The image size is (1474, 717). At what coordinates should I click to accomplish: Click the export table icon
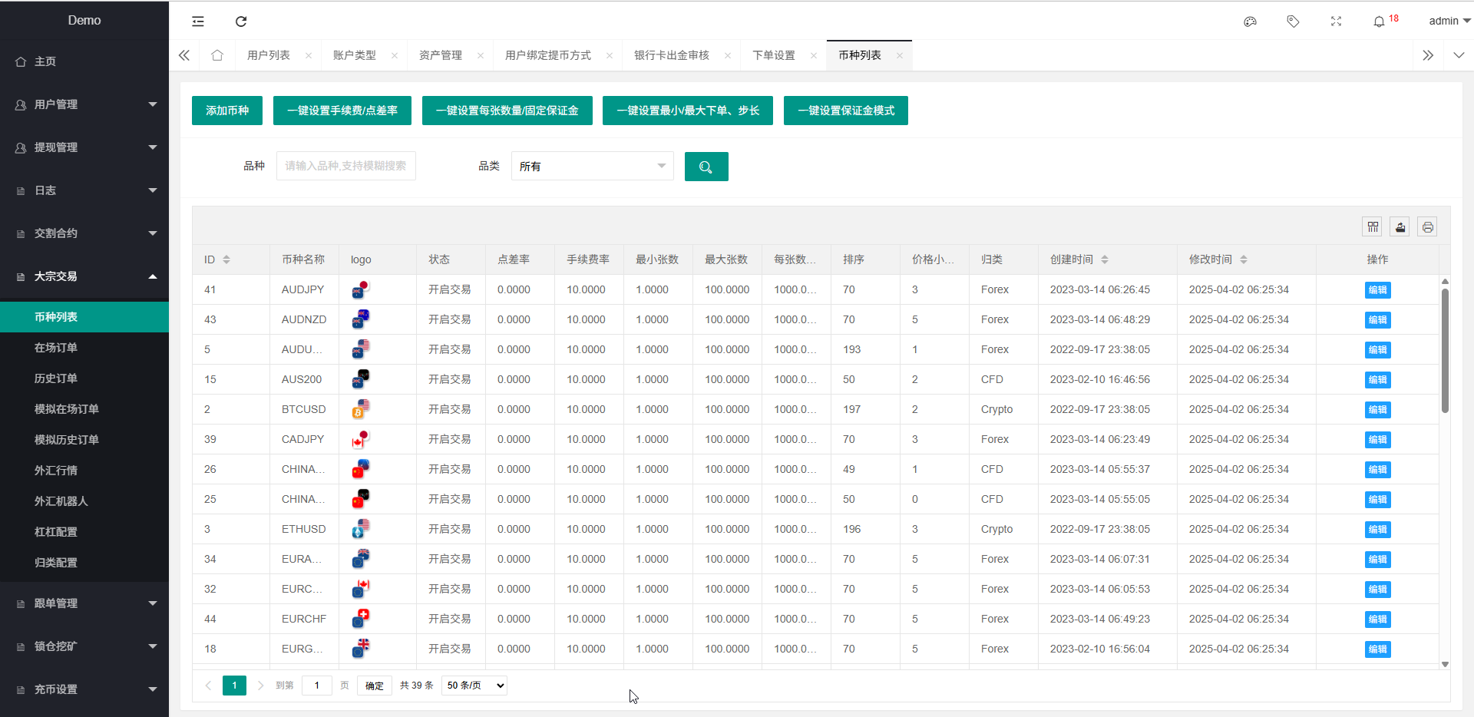pos(1400,226)
